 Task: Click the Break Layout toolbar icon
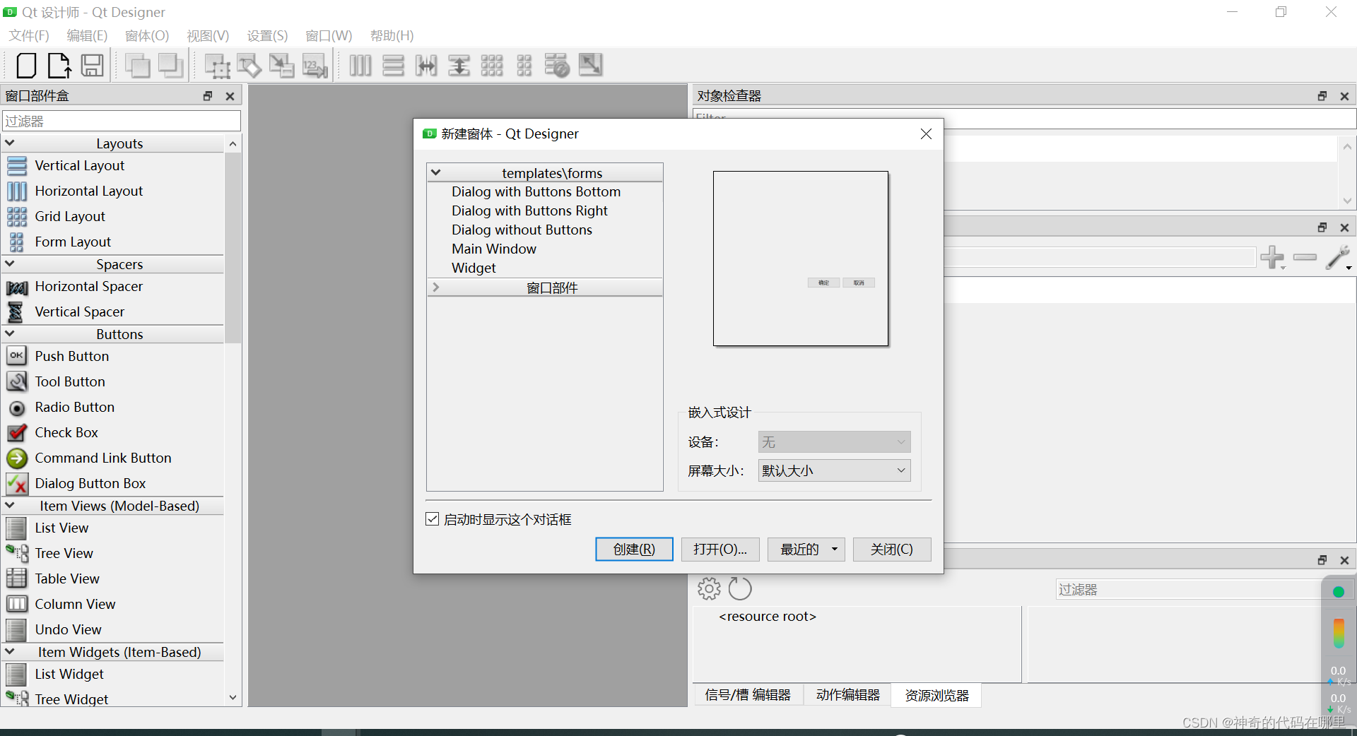(x=557, y=66)
